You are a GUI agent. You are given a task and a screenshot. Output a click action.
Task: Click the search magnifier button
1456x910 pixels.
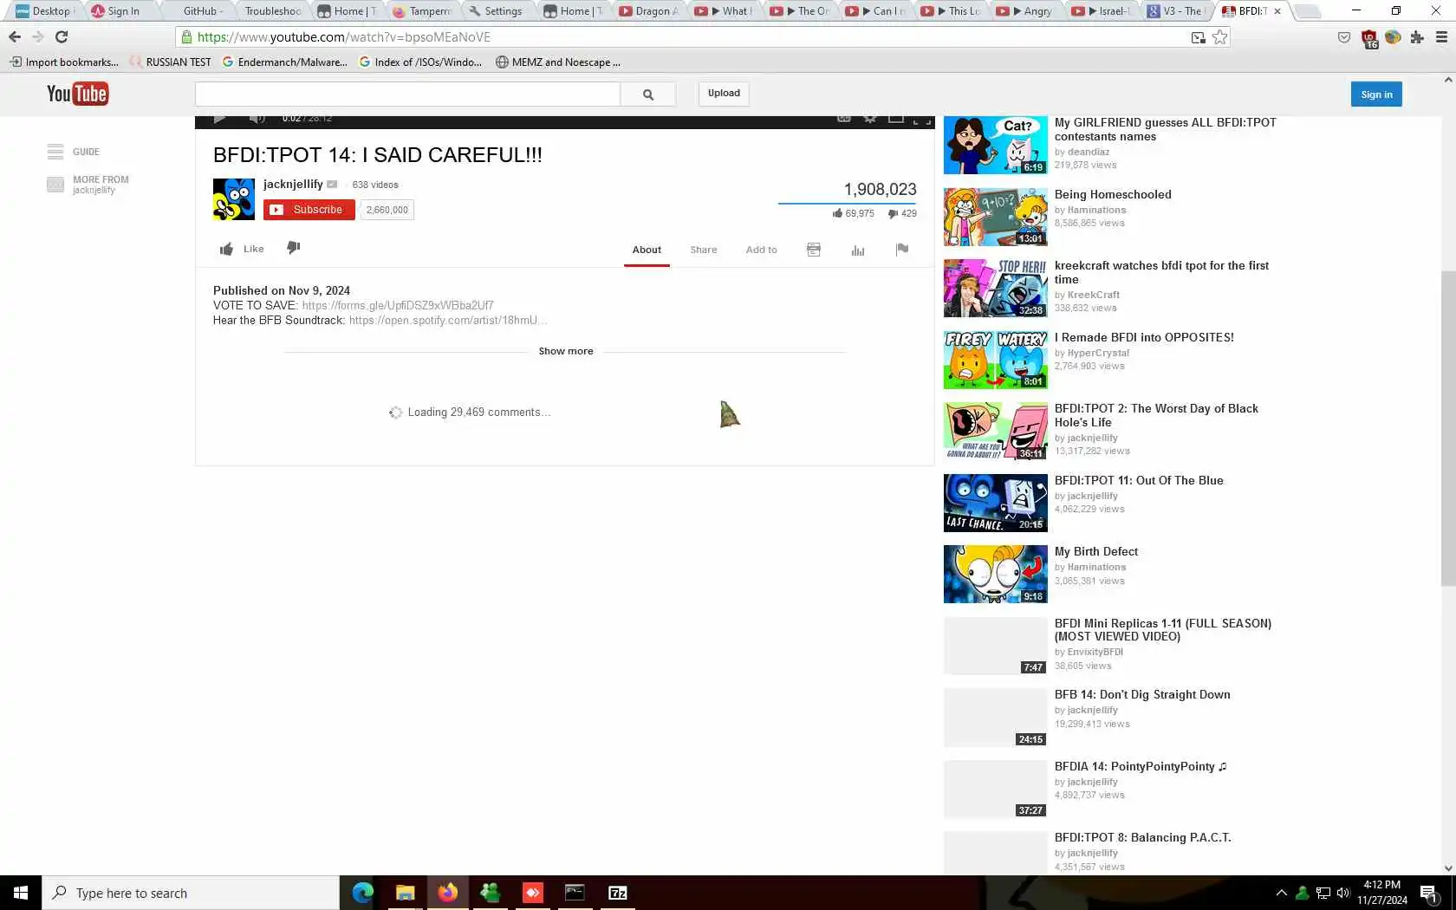(x=648, y=94)
